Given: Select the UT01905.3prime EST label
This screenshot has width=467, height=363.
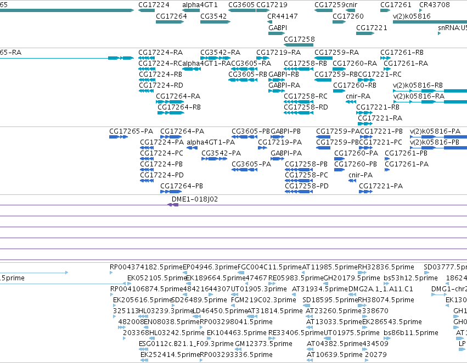Looking at the screenshot, I should point(259,289).
